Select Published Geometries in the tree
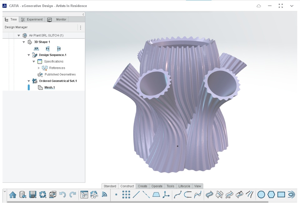The width and height of the screenshot is (300, 203). (x=60, y=74)
